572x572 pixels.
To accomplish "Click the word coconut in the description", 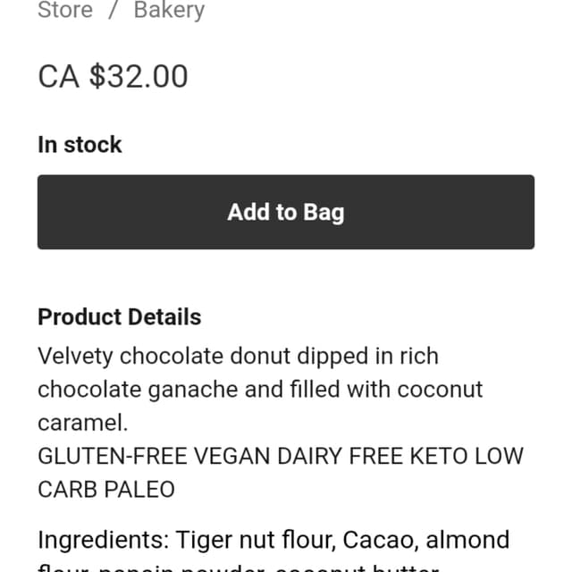I will coord(441,390).
